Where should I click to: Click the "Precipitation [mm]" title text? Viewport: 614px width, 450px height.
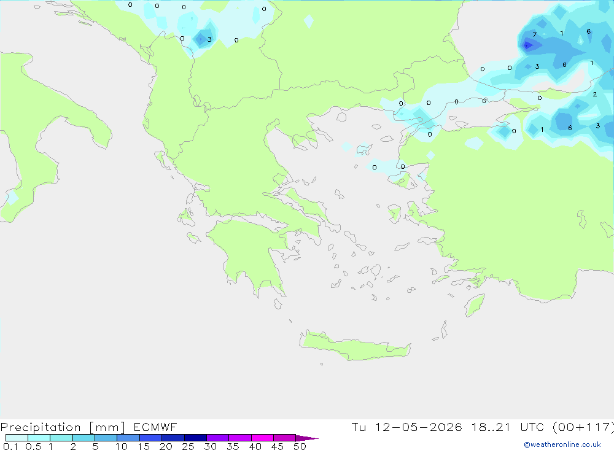coord(63,427)
